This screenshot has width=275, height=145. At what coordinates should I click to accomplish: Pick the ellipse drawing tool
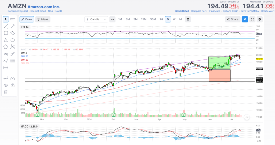(x=13, y=40)
